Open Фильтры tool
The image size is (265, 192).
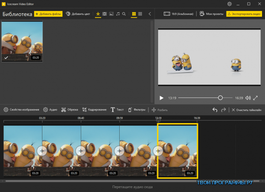[136, 110]
